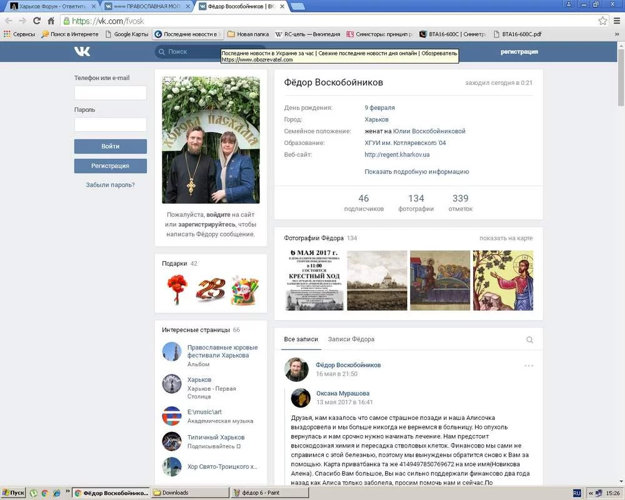Screen dimensions: 625x500
Task: Open Оксана Мурашова avatar
Action: coord(301,397)
